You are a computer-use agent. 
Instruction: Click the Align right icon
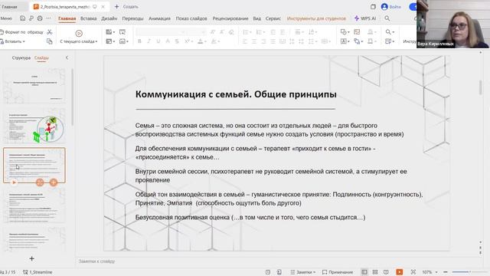coord(263,41)
